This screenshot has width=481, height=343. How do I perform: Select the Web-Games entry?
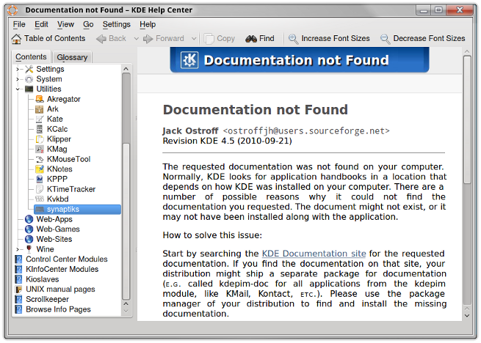[58, 229]
